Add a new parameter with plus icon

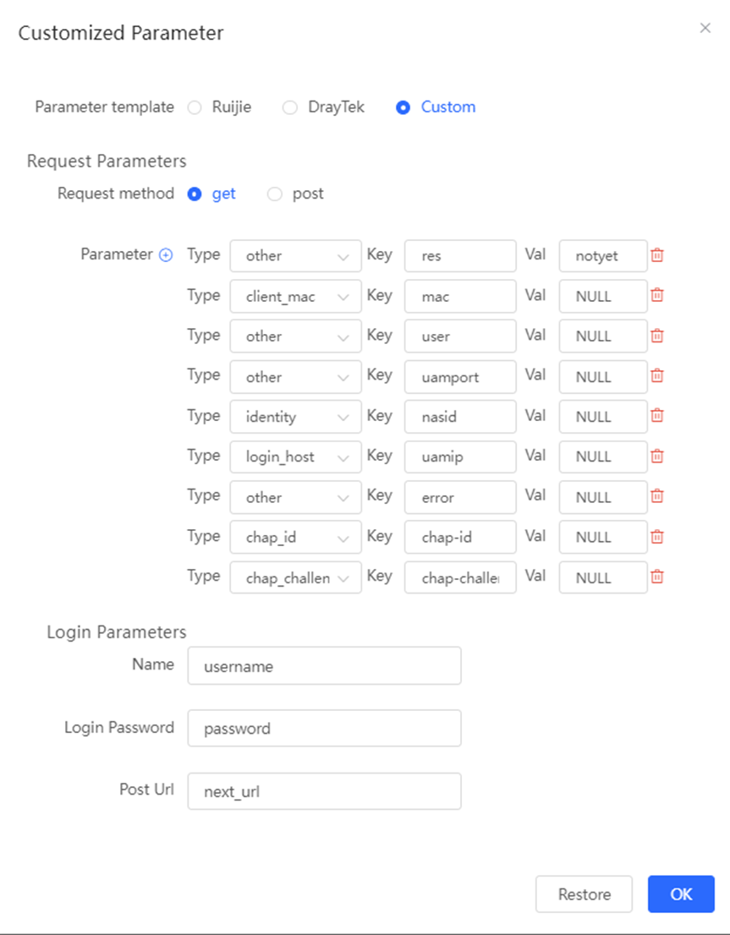coord(166,255)
